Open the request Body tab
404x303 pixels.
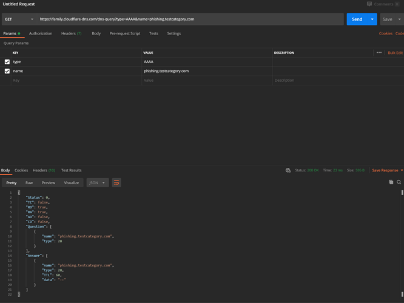(96, 33)
